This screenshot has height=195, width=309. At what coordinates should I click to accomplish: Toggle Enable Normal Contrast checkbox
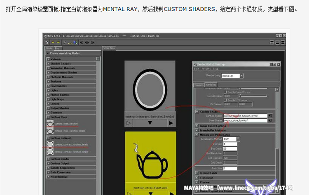[x=225, y=92]
